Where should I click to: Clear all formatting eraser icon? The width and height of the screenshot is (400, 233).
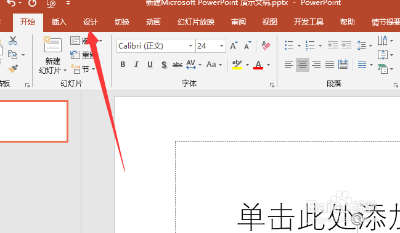[x=266, y=45]
